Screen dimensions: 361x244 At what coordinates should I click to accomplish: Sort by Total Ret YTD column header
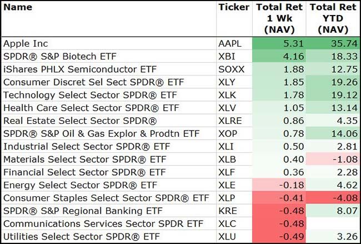[x=332, y=18]
